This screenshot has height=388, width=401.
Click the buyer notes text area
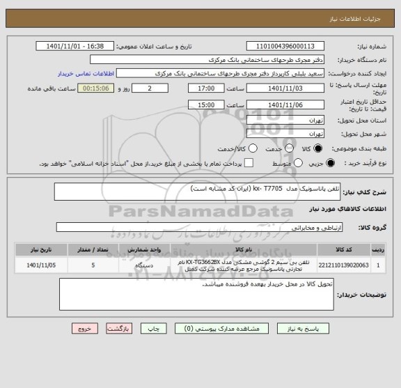(196, 295)
